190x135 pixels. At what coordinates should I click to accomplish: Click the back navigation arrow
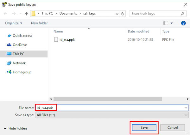pyautogui.click(x=5, y=14)
